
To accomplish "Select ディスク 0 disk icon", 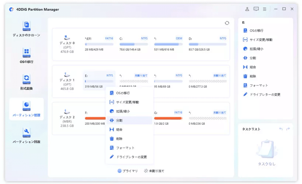I will click(x=67, y=38).
